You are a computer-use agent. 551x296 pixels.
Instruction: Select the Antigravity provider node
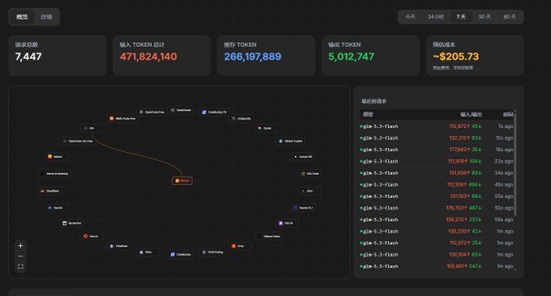click(241, 119)
